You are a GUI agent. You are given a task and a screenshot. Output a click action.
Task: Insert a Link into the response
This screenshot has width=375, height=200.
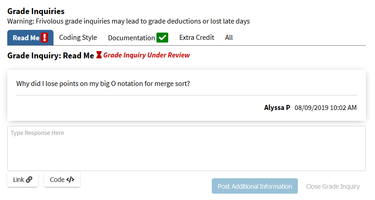pyautogui.click(x=23, y=180)
